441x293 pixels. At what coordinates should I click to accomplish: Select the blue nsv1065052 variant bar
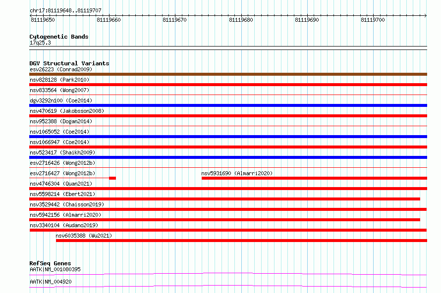pyautogui.click(x=228, y=137)
